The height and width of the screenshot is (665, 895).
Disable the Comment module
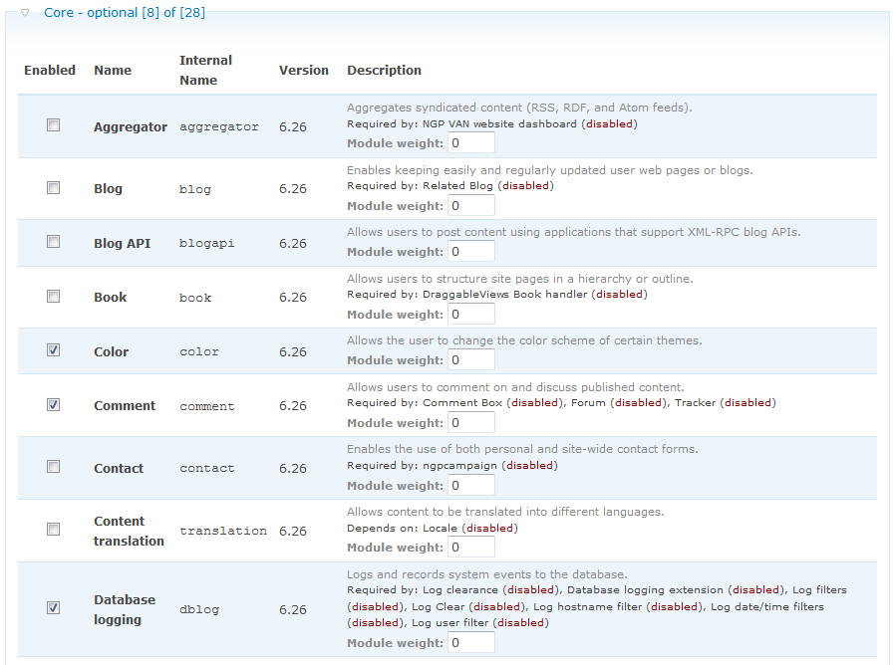click(53, 402)
